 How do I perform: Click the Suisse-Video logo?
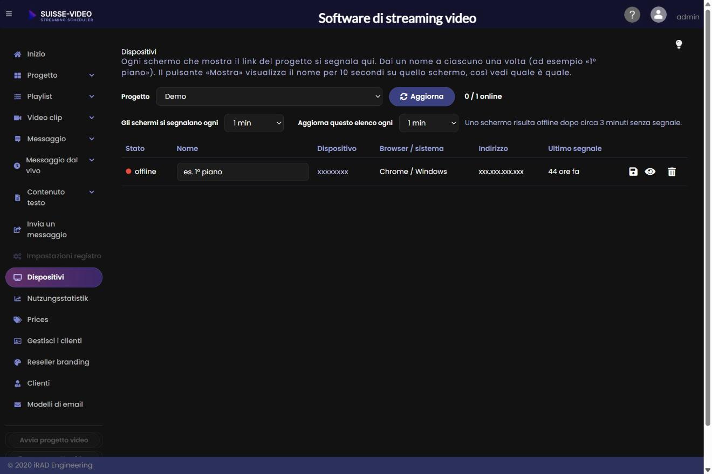(x=60, y=15)
